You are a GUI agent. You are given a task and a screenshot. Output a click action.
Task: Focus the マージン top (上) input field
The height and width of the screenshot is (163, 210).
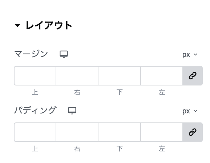pos(35,76)
